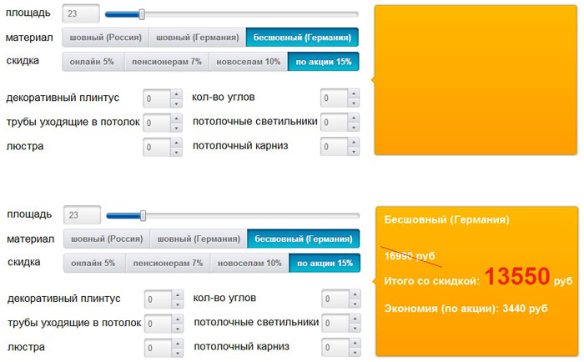Screen dimensions: 584x362
Task: Click площадь slider handle in top calculator
Action: 142,14
